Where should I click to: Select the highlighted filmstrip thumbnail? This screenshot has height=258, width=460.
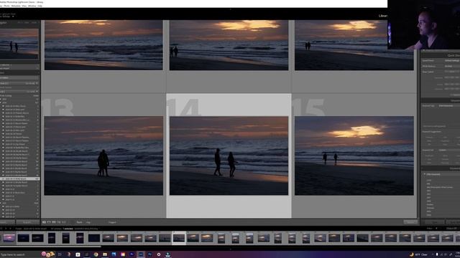[x=179, y=238]
